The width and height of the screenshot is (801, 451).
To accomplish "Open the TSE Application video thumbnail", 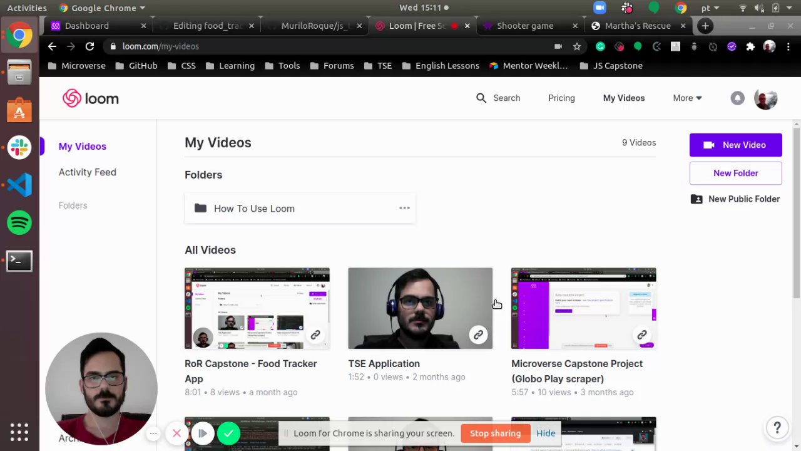I will click(421, 308).
